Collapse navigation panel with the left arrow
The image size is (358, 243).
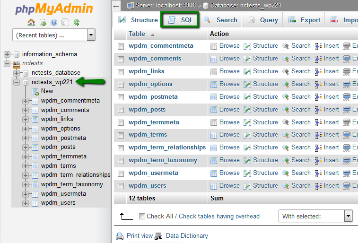[116, 6]
